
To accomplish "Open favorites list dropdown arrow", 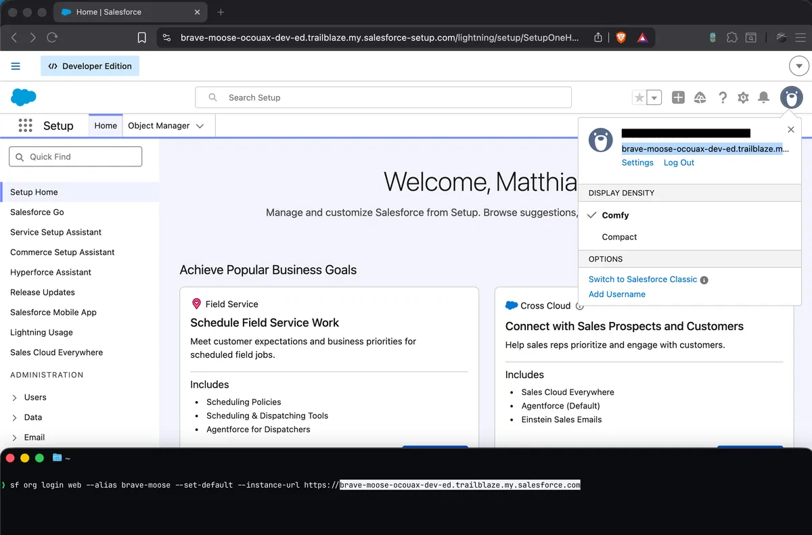I will pyautogui.click(x=654, y=97).
